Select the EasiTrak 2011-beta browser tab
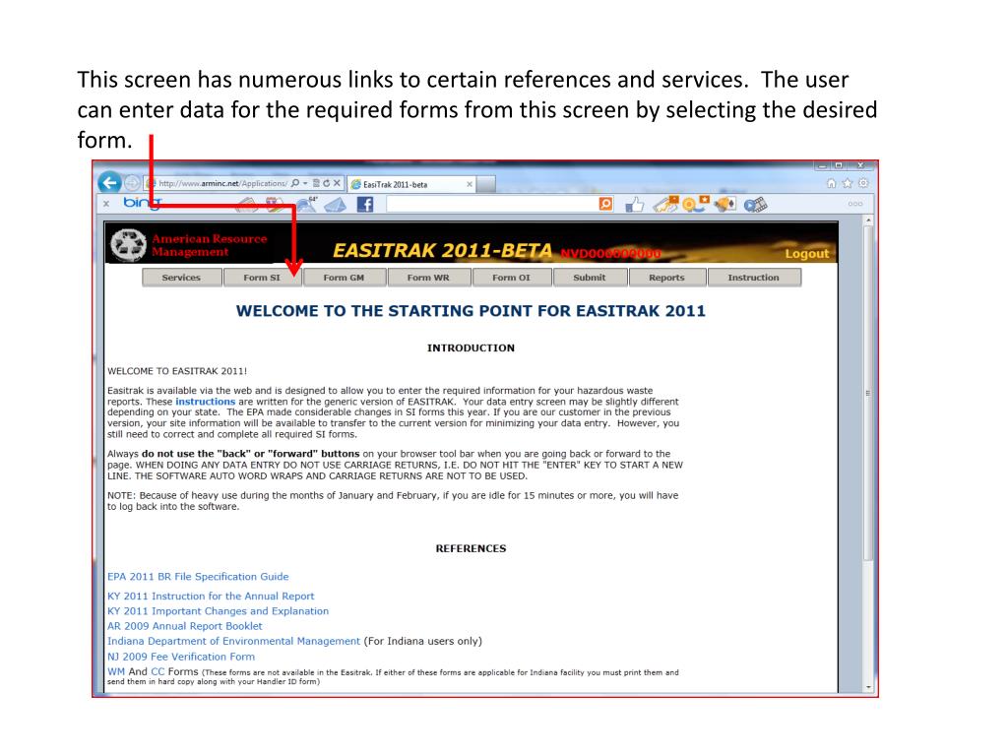Screen dimensions: 1008x756 coord(412,184)
